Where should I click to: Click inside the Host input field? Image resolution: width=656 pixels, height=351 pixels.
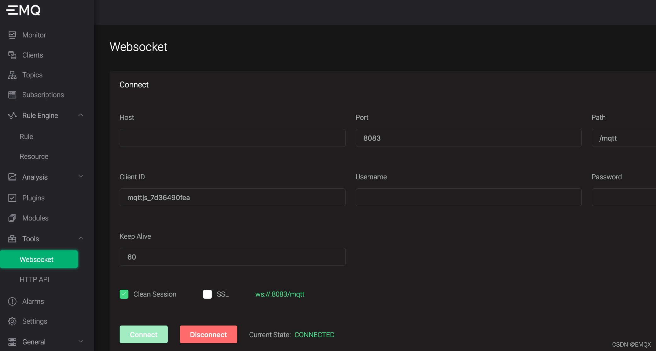coord(232,138)
